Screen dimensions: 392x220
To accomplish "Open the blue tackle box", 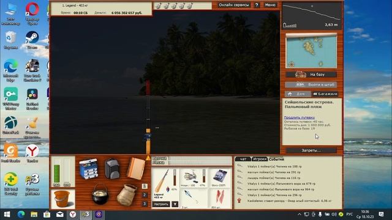I will tap(88, 169).
